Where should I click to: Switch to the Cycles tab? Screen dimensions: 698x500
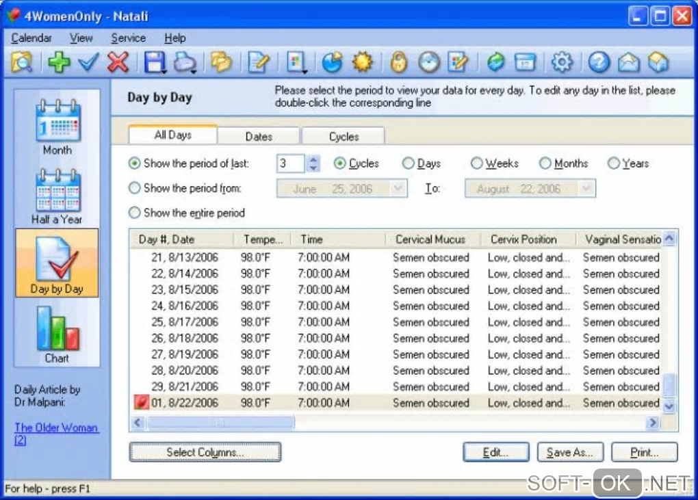point(344,136)
